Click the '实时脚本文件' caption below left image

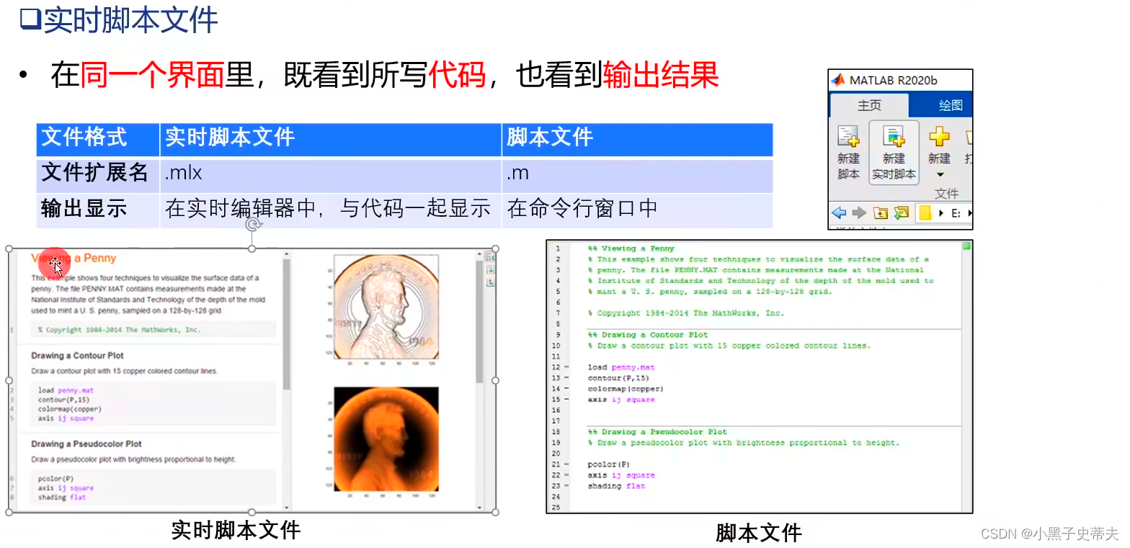(236, 531)
